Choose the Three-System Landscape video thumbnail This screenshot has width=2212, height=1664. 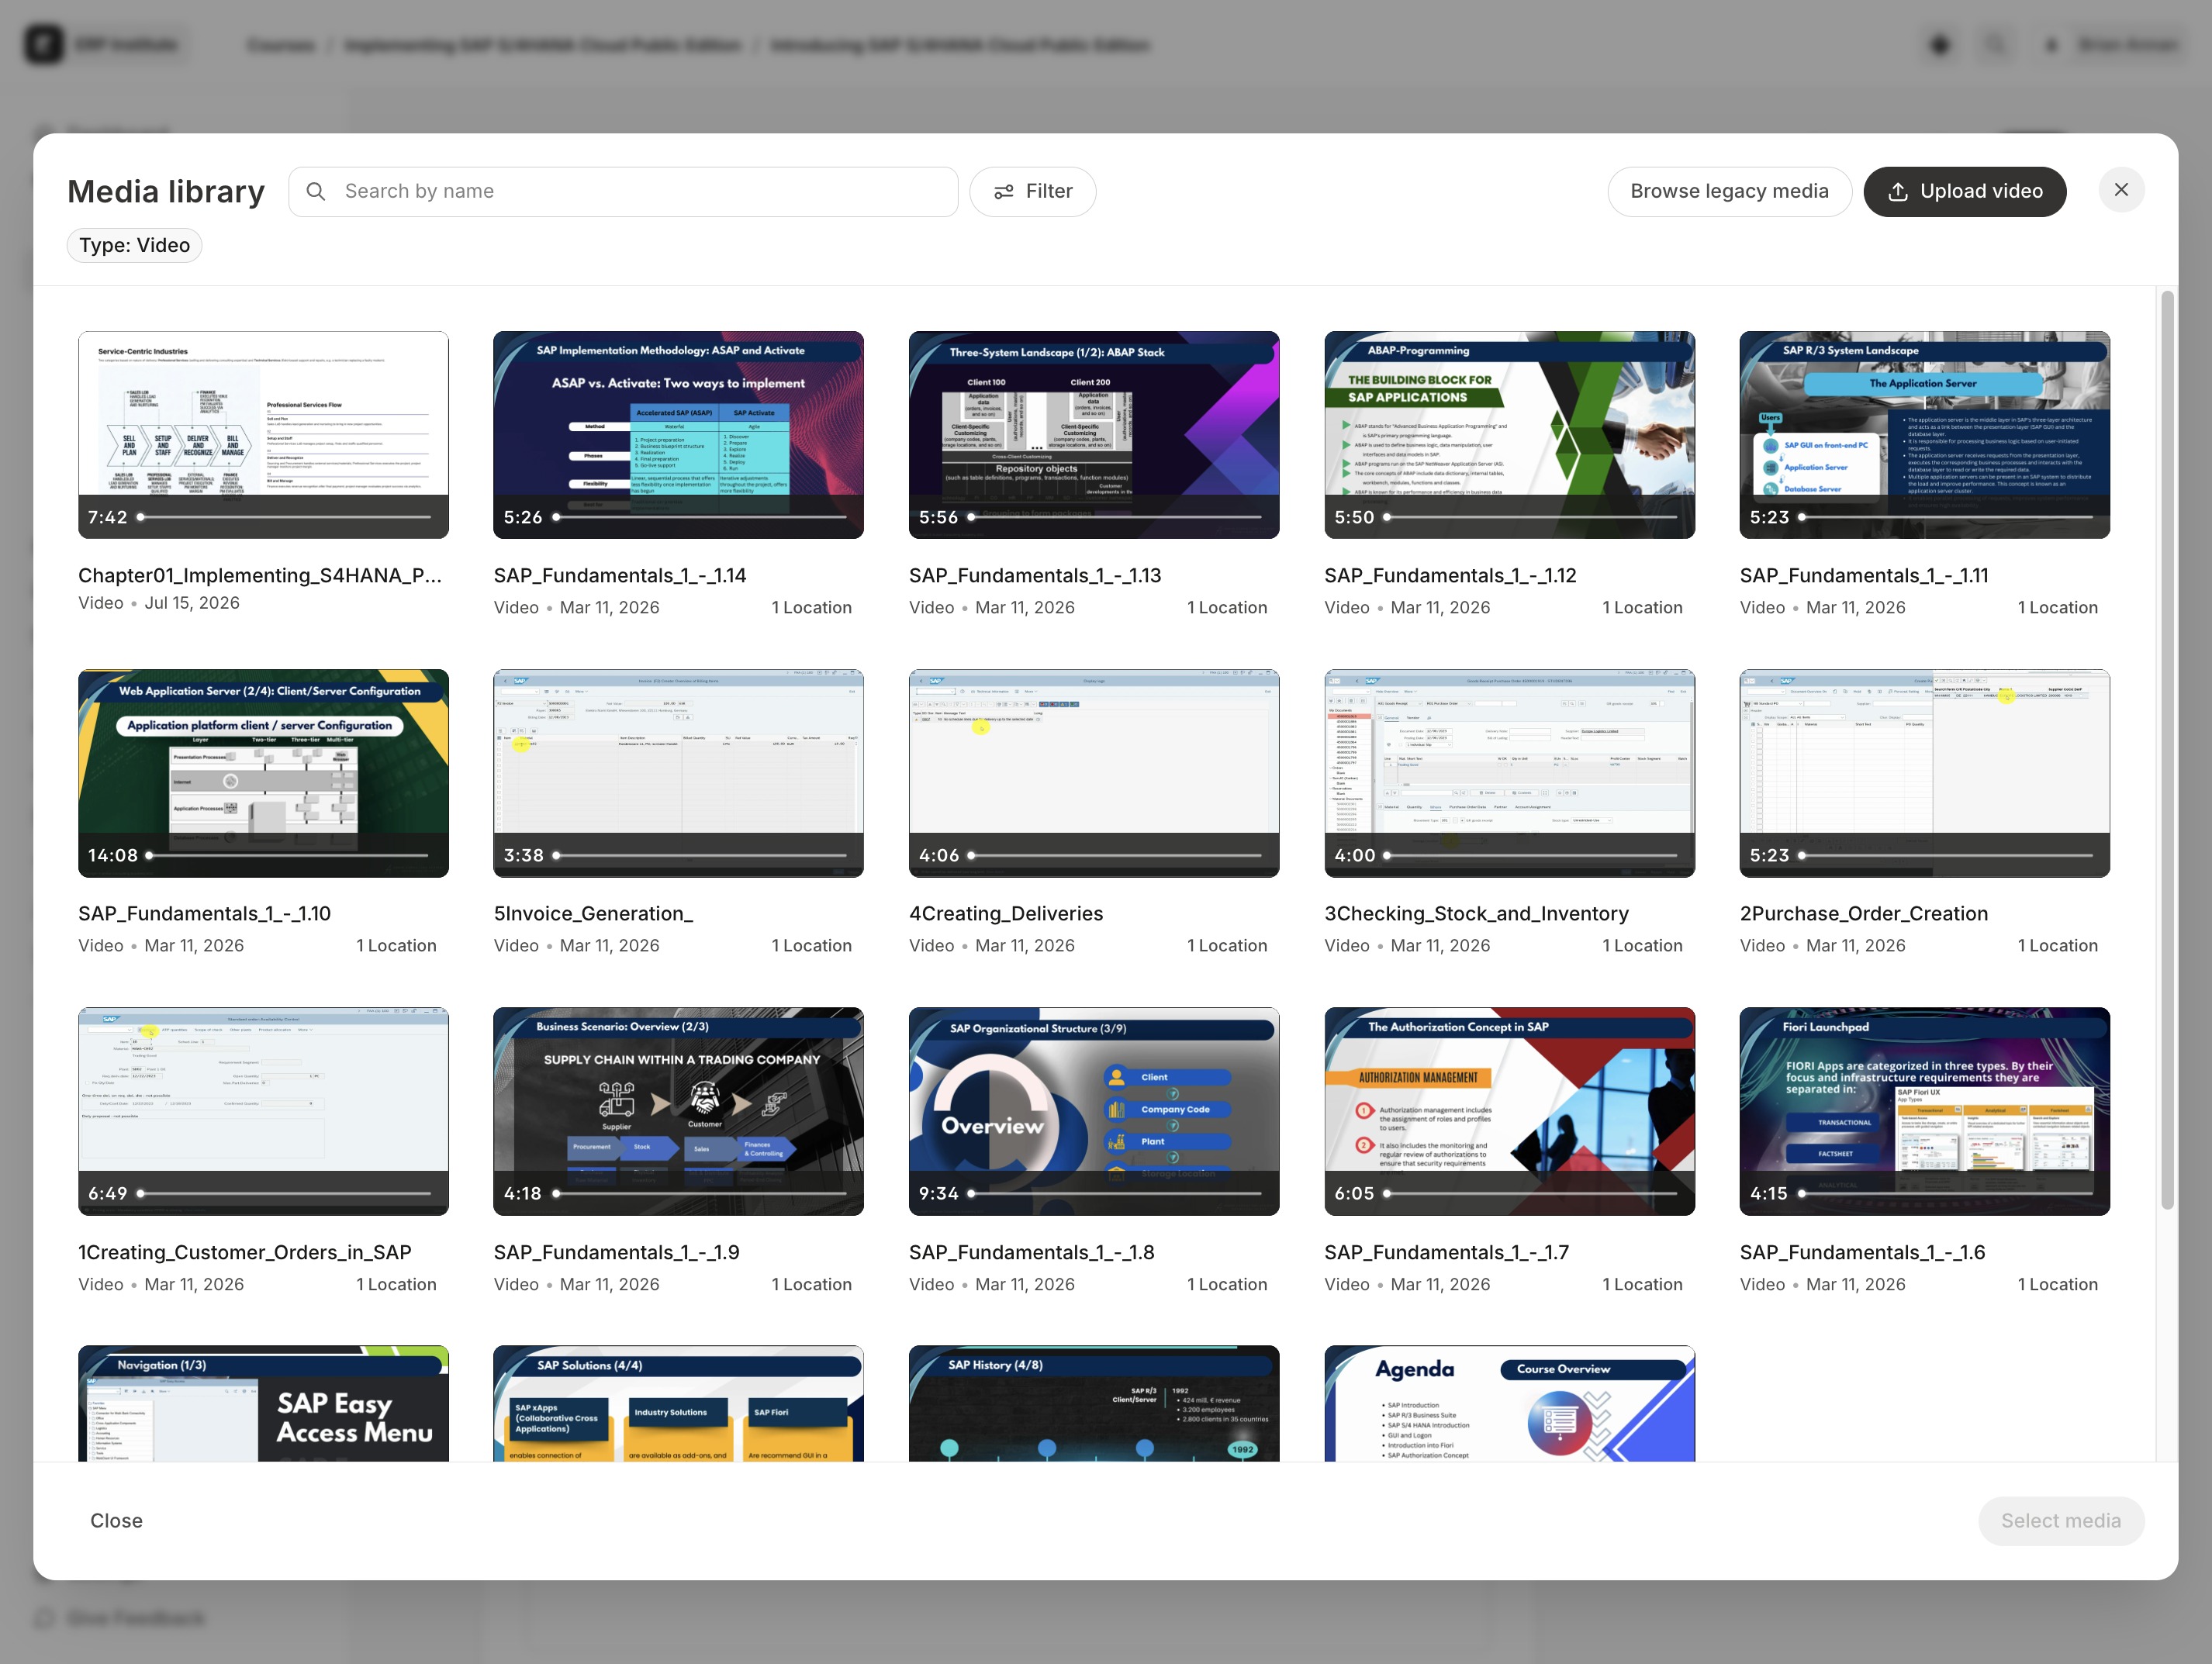tap(1094, 435)
